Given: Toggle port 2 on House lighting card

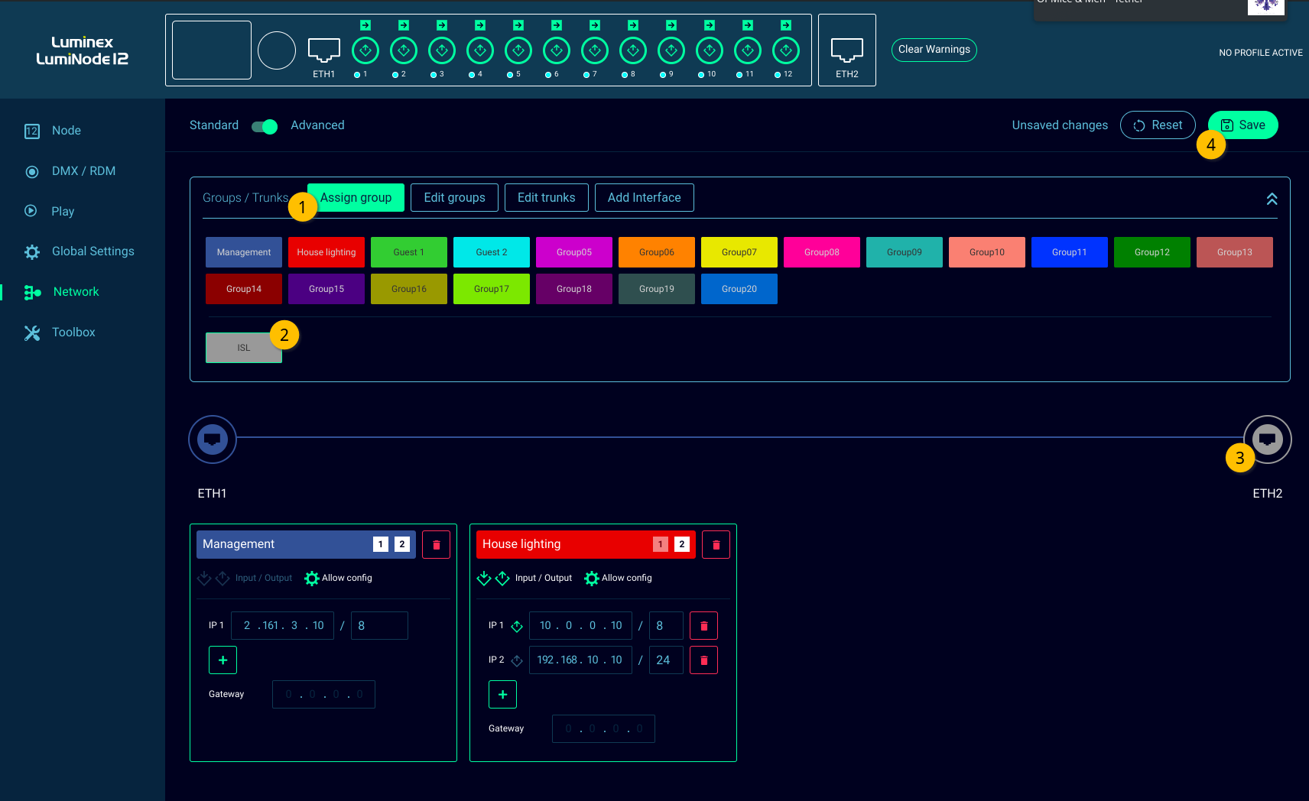Looking at the screenshot, I should [x=681, y=544].
